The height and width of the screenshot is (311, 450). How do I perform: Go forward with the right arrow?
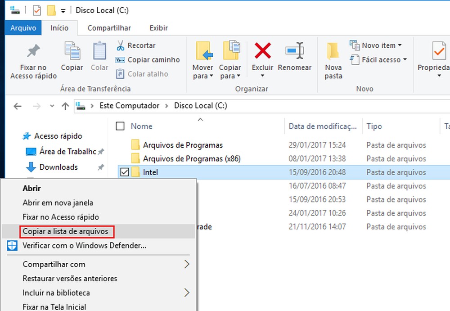pos(37,106)
